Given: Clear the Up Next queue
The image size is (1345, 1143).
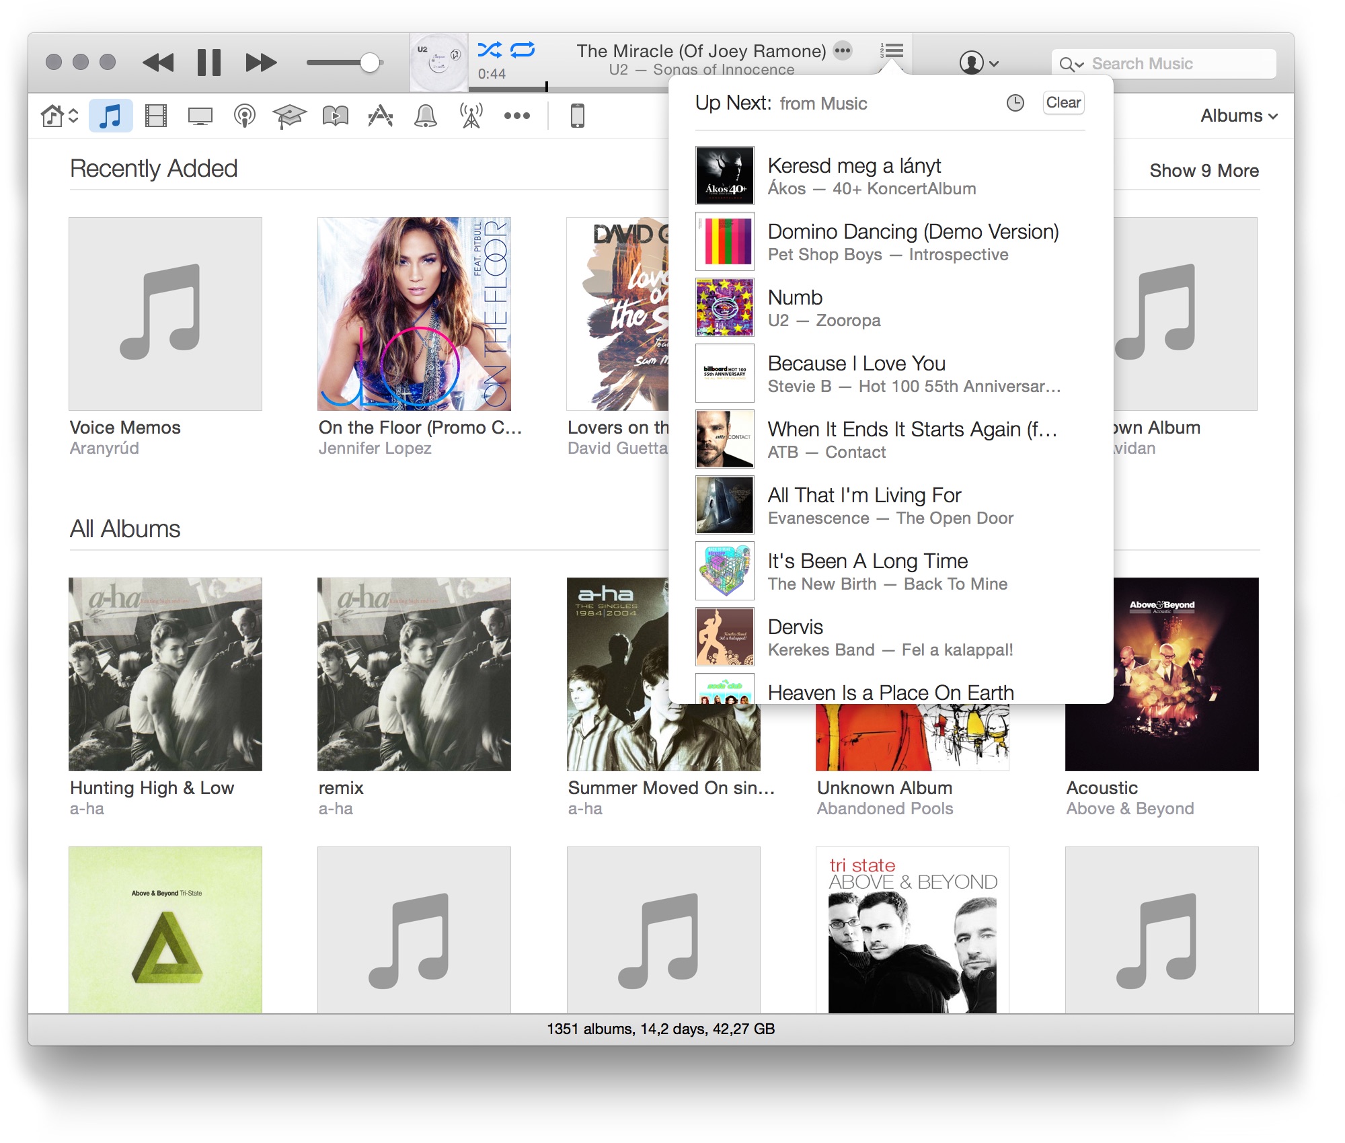Looking at the screenshot, I should point(1063,103).
